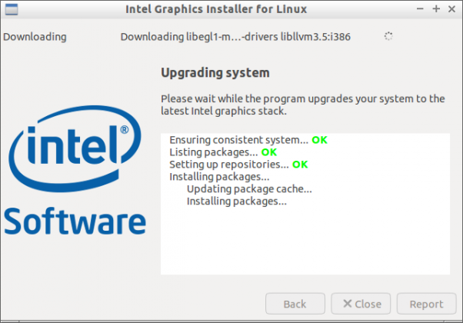Click the green OK after 'Listing packages'
Screen dimensions: 463x323
tap(269, 152)
